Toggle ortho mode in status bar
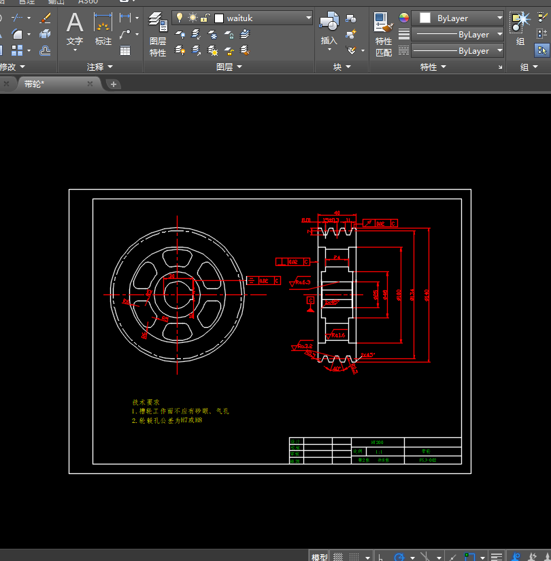 (x=381, y=557)
